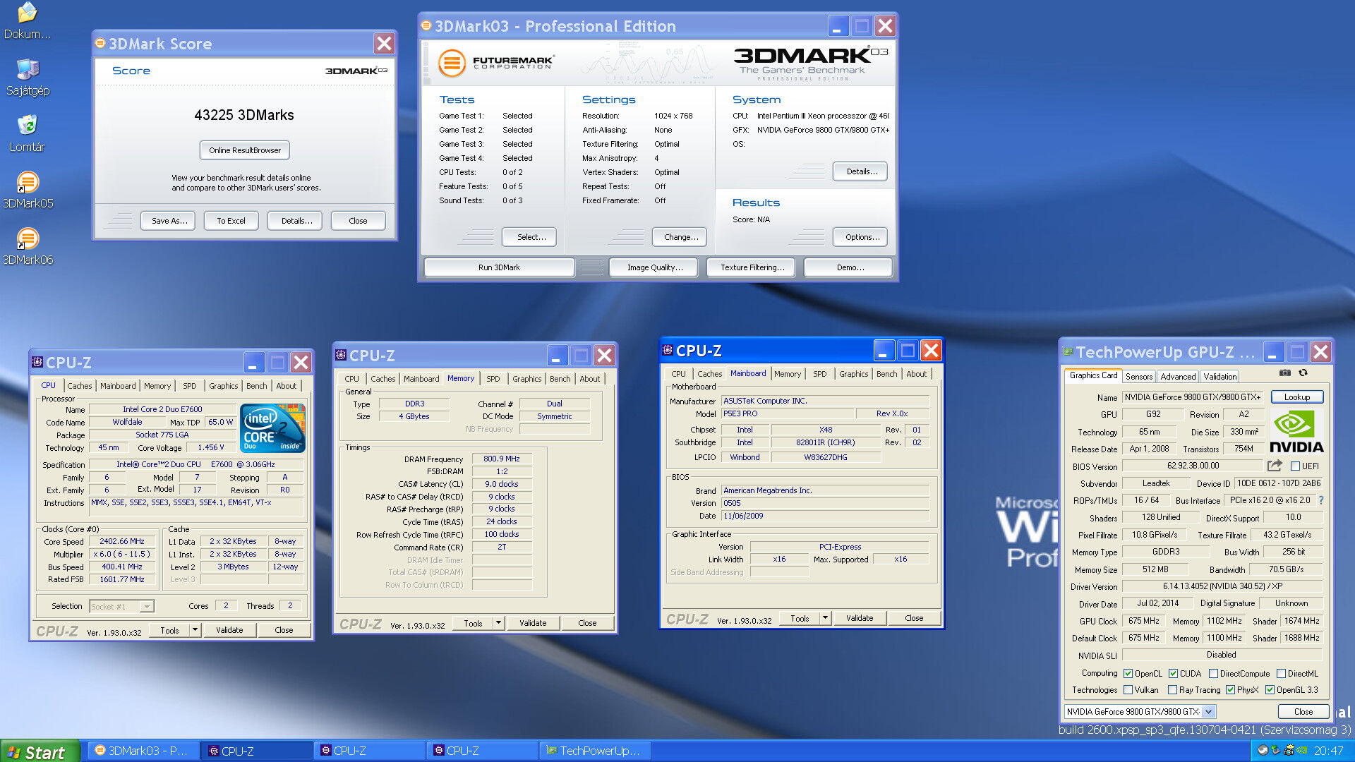
Task: Open the Socket #1 selection dropdown
Action: [147, 607]
